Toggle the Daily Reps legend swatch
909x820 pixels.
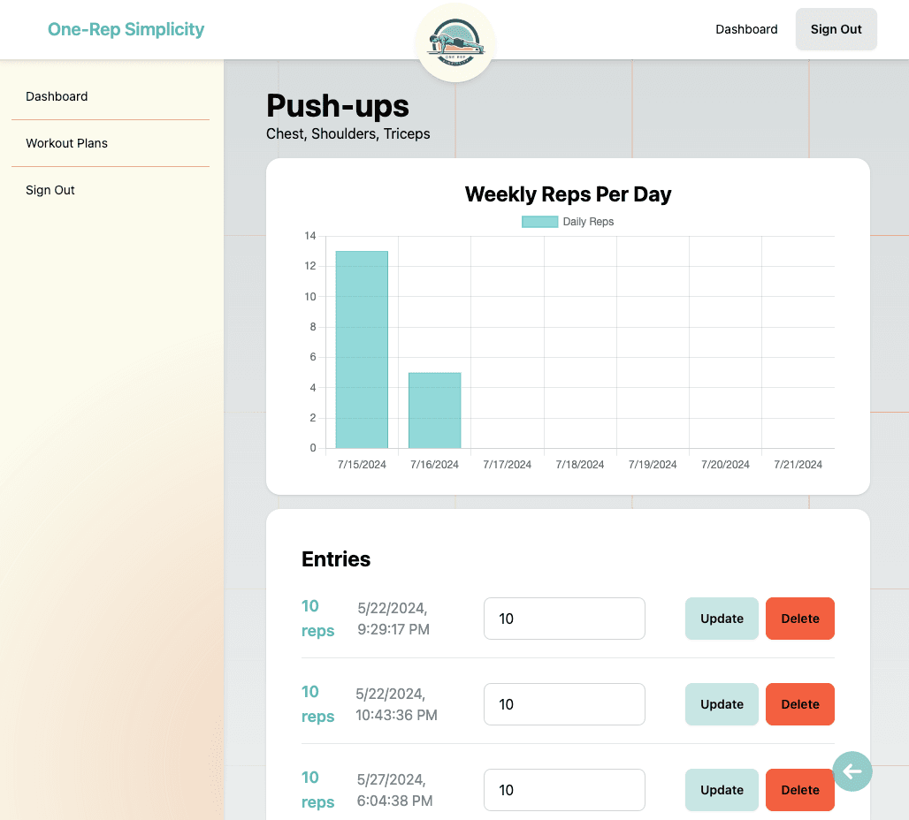pos(539,222)
